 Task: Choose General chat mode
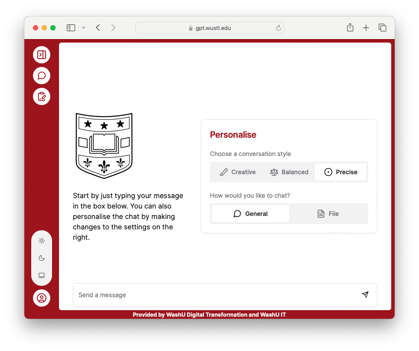pos(250,214)
